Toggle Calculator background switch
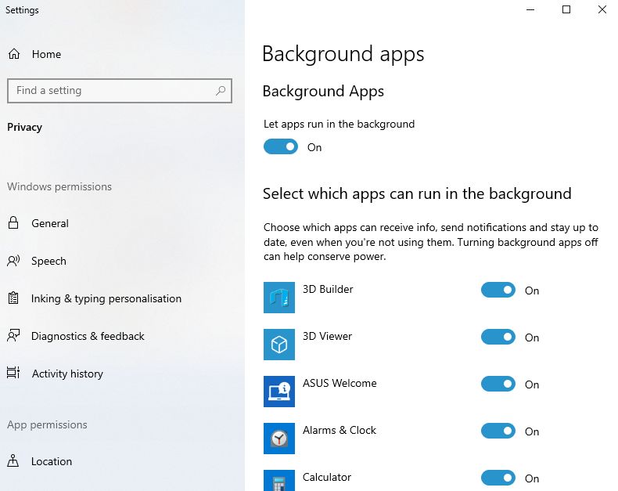This screenshot has height=491, width=618. pyautogui.click(x=498, y=478)
